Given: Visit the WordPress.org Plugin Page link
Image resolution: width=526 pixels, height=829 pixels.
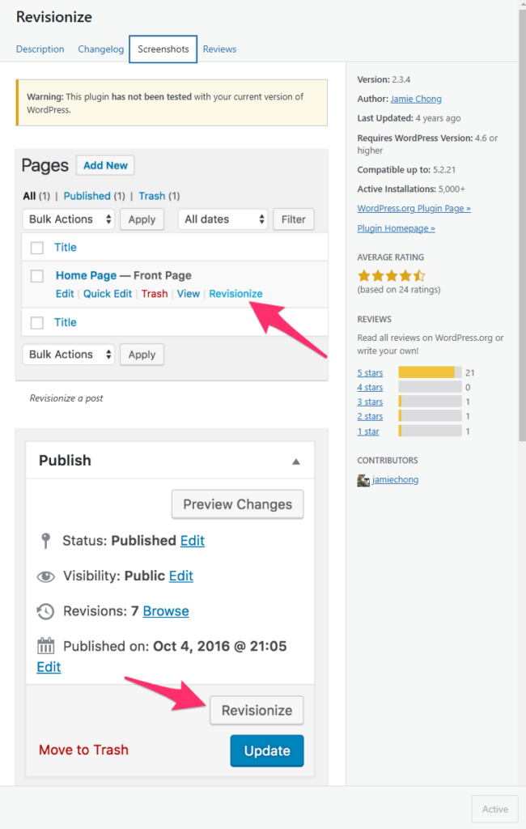Looking at the screenshot, I should [x=414, y=208].
